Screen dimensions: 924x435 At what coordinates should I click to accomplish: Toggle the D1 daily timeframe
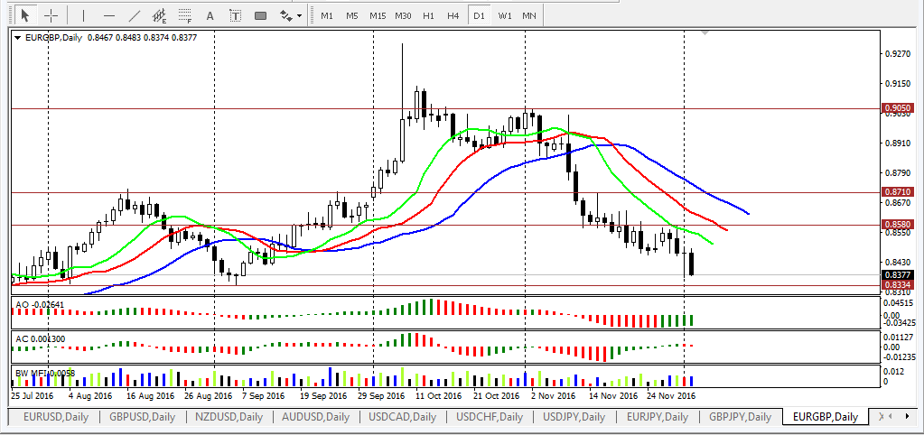point(479,16)
